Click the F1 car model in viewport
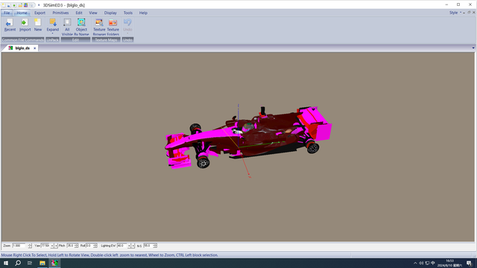 pos(248,137)
